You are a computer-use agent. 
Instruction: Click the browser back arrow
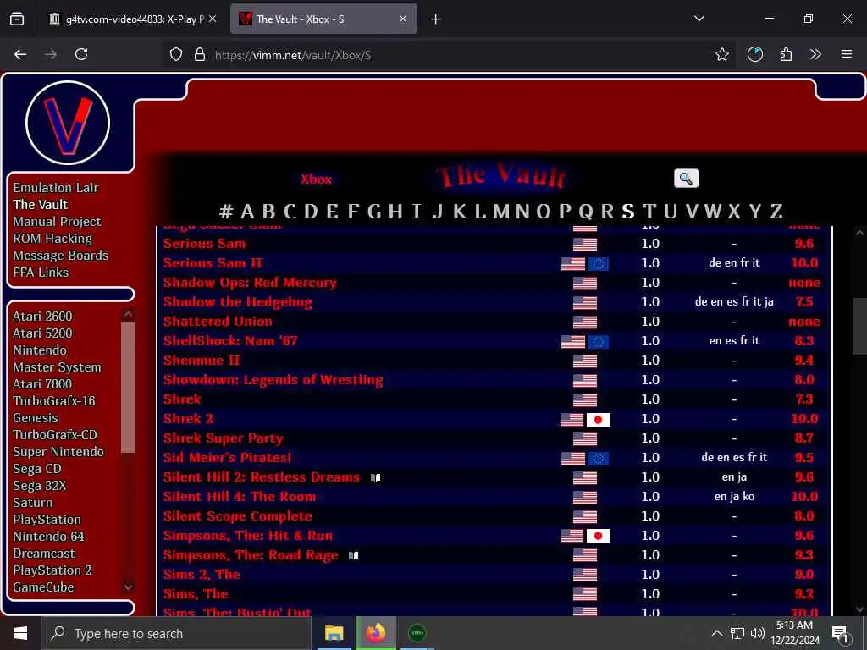[20, 54]
